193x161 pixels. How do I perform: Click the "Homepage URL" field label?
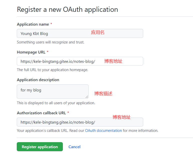[31, 52]
